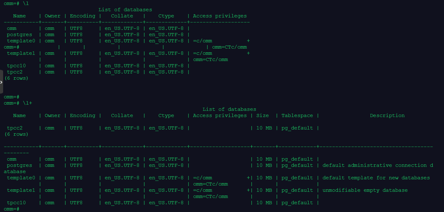Click tpcc10 name in the lower table
This screenshot has width=444, height=212.
16,203
